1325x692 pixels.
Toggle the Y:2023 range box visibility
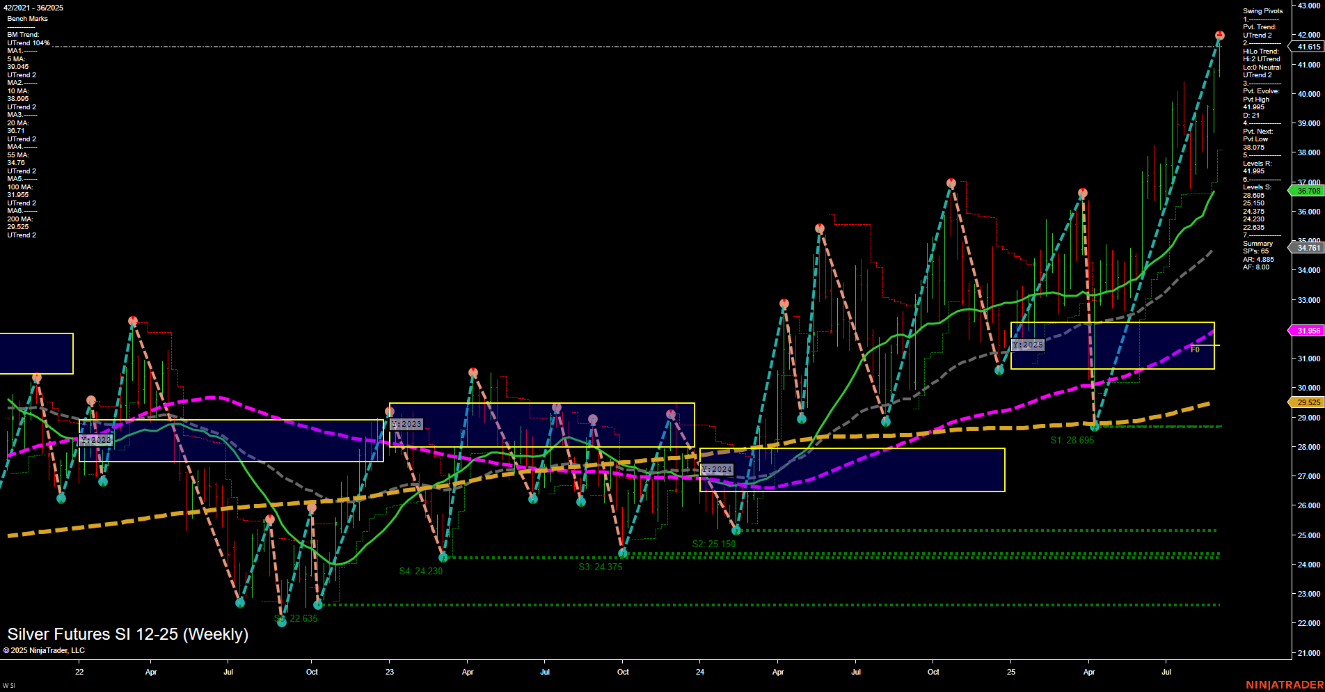[406, 423]
